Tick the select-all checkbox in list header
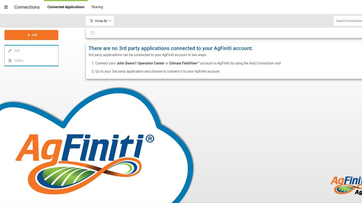 pyautogui.click(x=93, y=33)
